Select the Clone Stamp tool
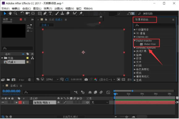Image resolution: width=179 pixels, height=119 pixels. click(x=62, y=13)
